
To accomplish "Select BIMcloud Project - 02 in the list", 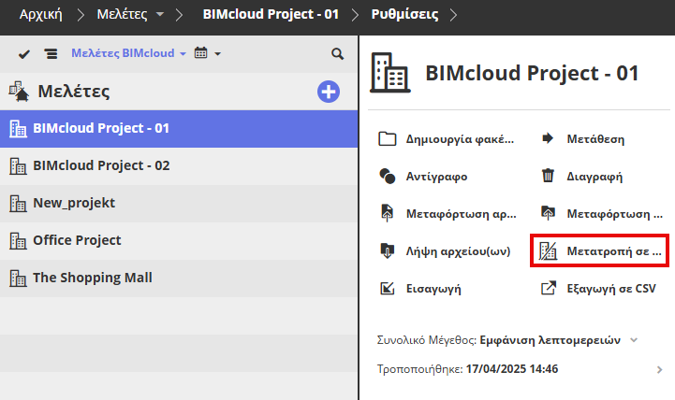I will point(179,165).
